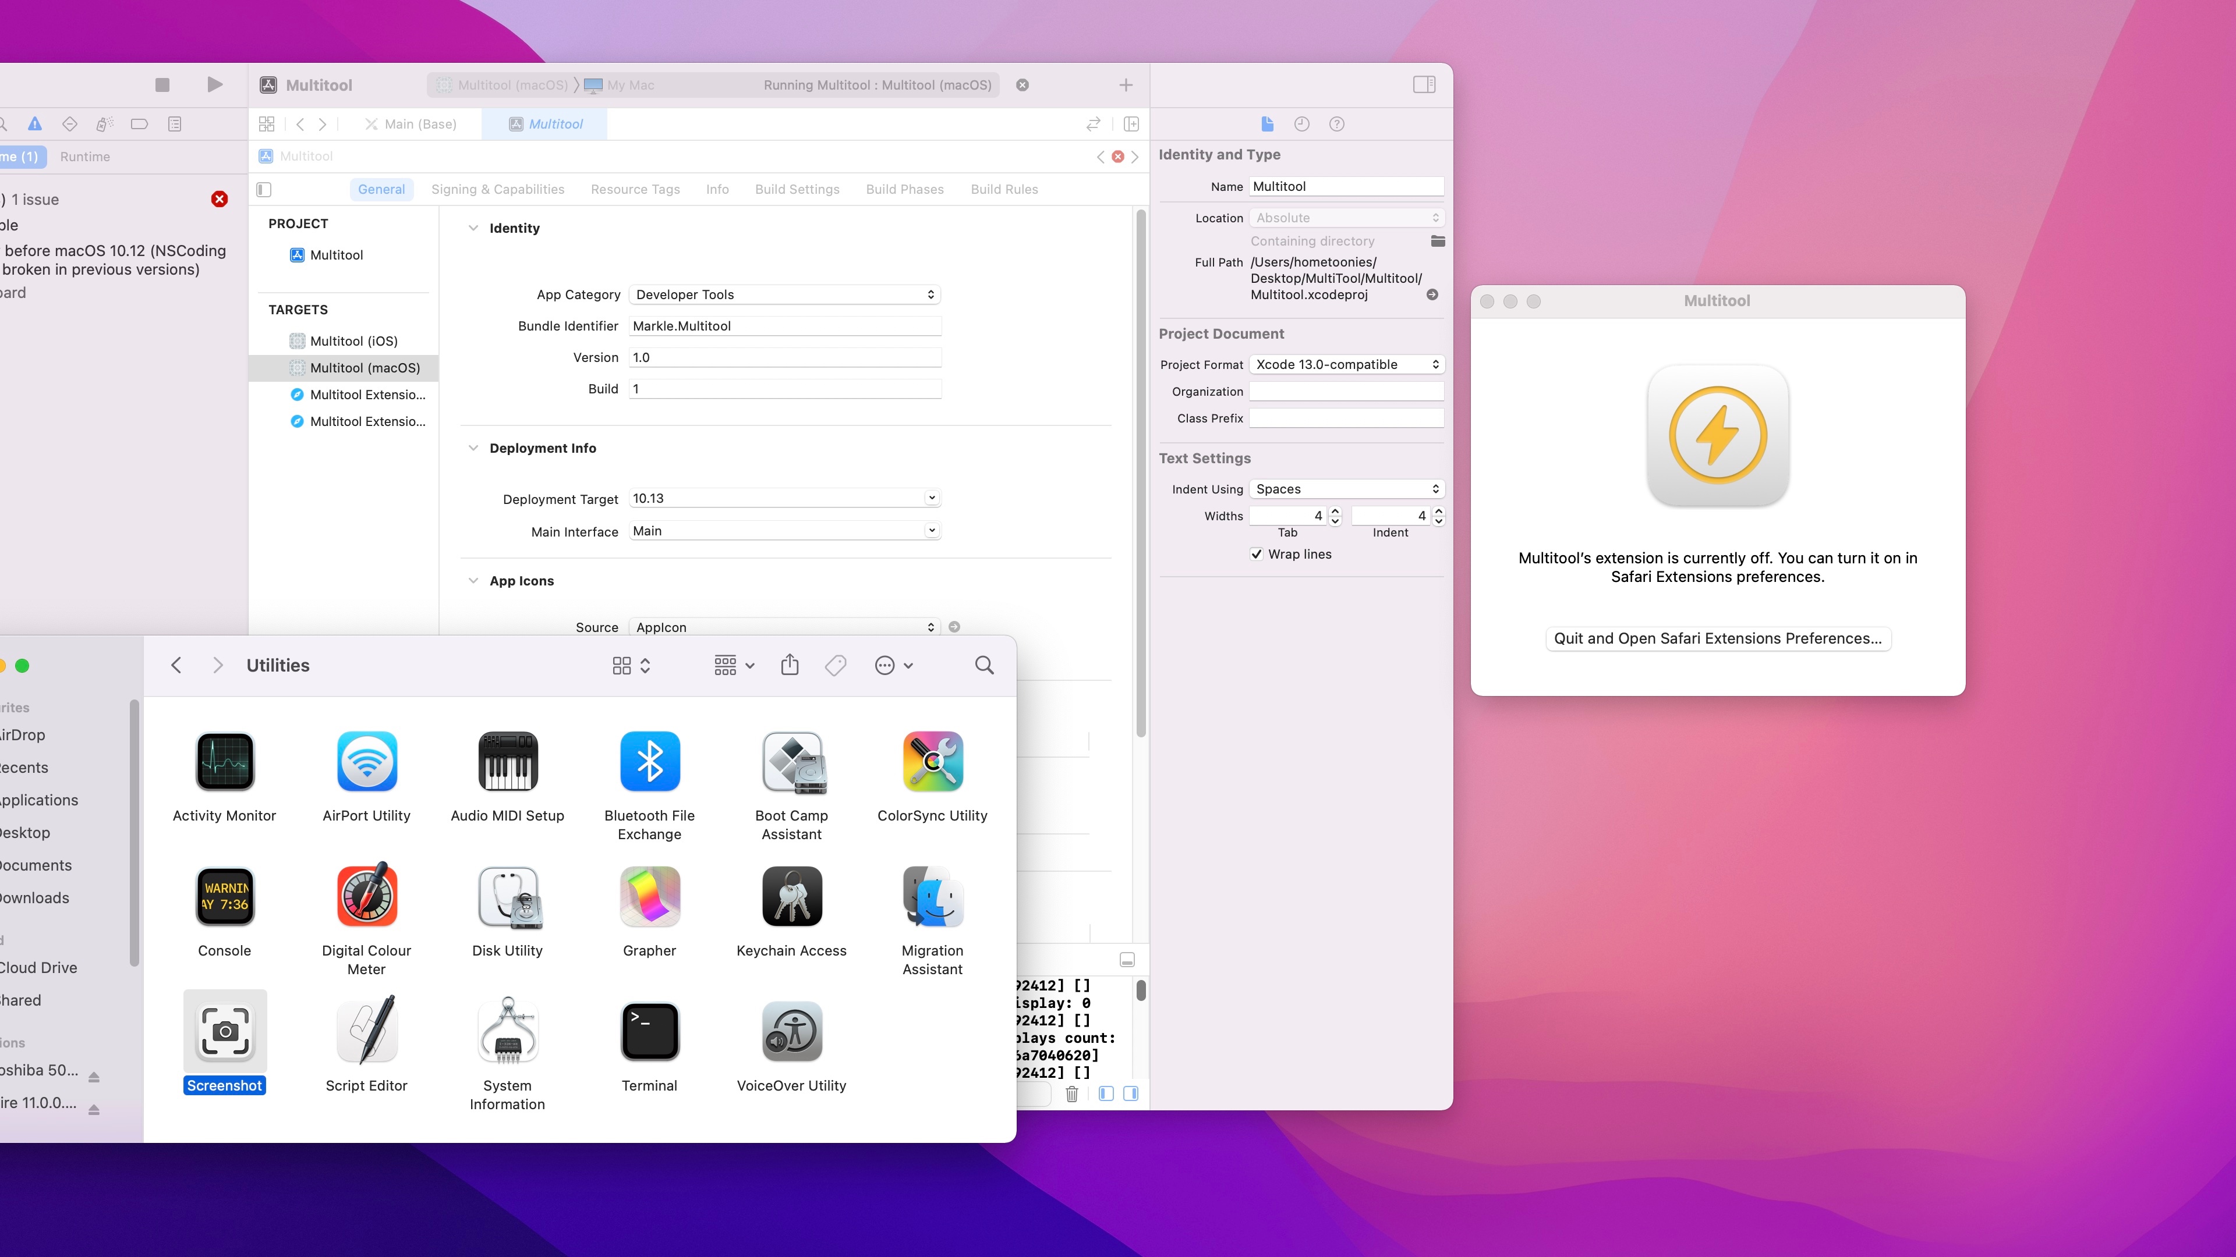2236x1257 pixels.
Task: Toggle the inspectors panel button at top right
Action: coord(1424,84)
